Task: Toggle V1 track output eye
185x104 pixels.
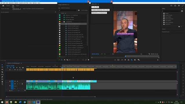Action: click(17, 81)
